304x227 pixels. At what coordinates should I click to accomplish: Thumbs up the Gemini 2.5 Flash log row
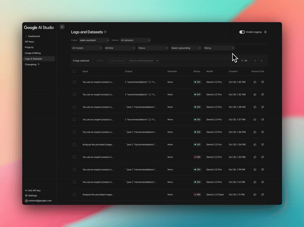(255, 194)
